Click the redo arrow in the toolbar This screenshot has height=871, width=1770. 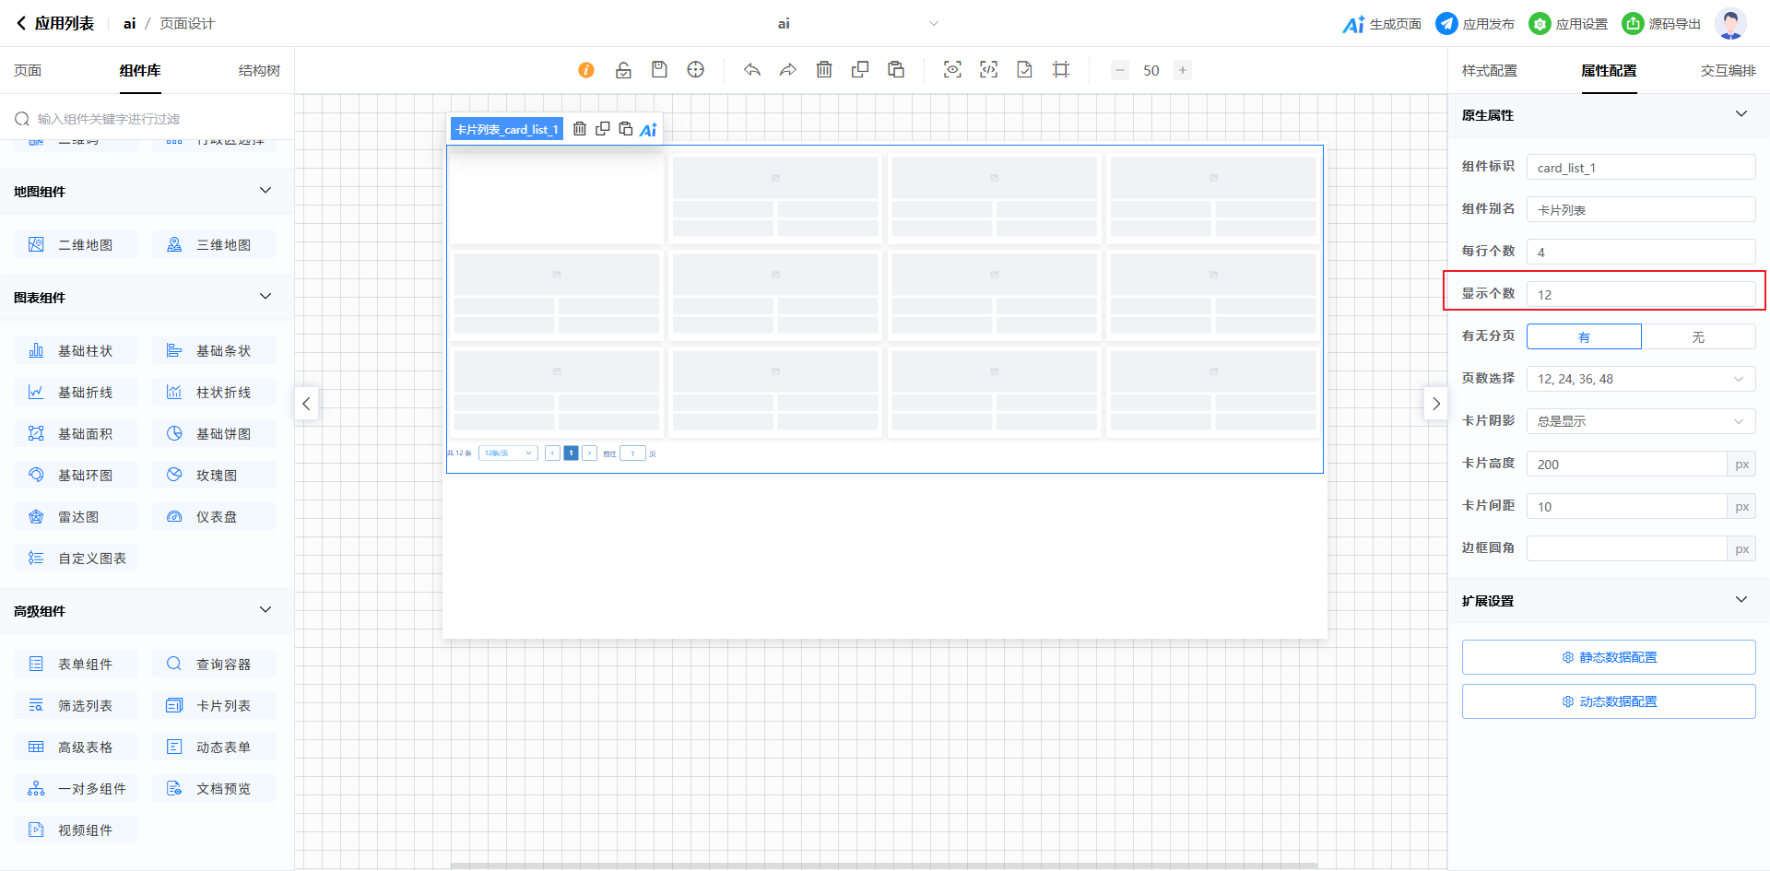tap(788, 70)
